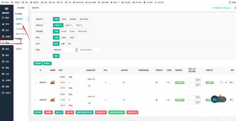
Task: Click the 复制 copy button for product 2938141
Action: tap(231, 83)
